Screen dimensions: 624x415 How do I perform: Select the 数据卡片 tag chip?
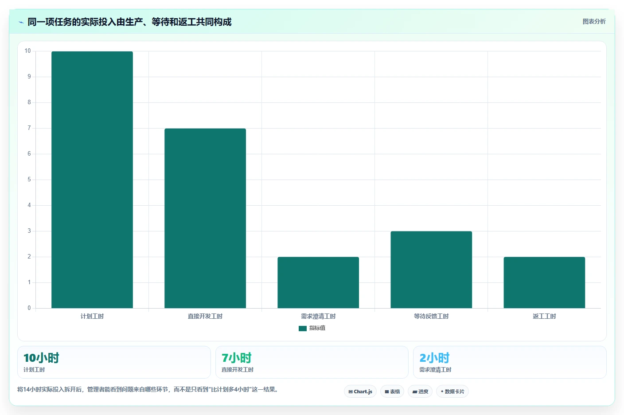(452, 392)
